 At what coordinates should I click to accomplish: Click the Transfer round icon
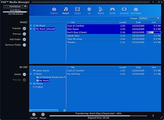[24, 28]
